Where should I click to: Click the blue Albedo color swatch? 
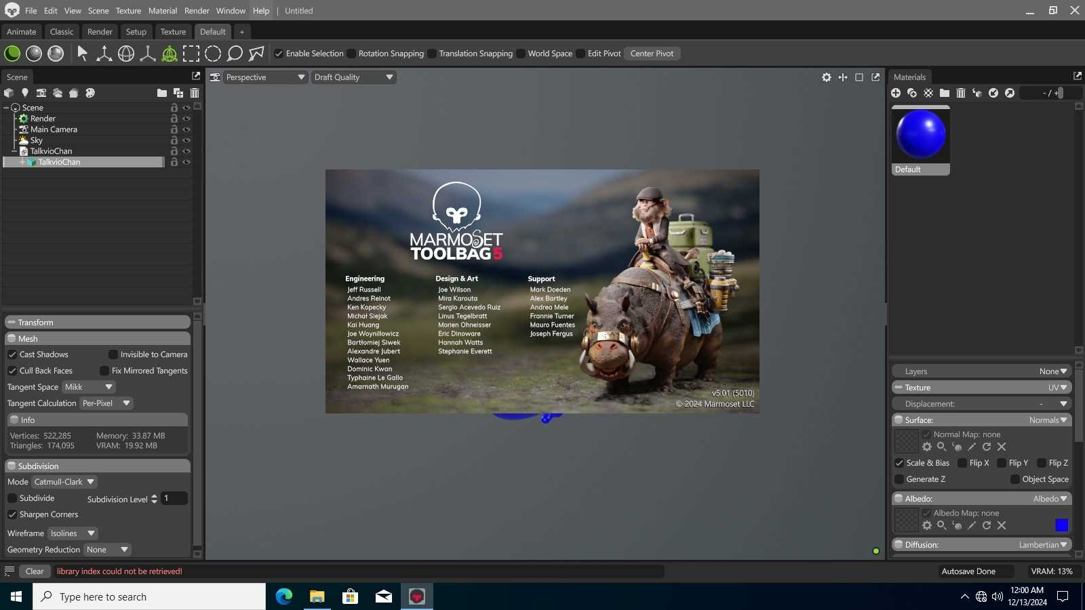pyautogui.click(x=1062, y=525)
